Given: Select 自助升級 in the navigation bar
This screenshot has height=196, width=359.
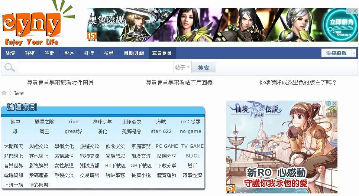Looking at the screenshot, I should tap(134, 53).
